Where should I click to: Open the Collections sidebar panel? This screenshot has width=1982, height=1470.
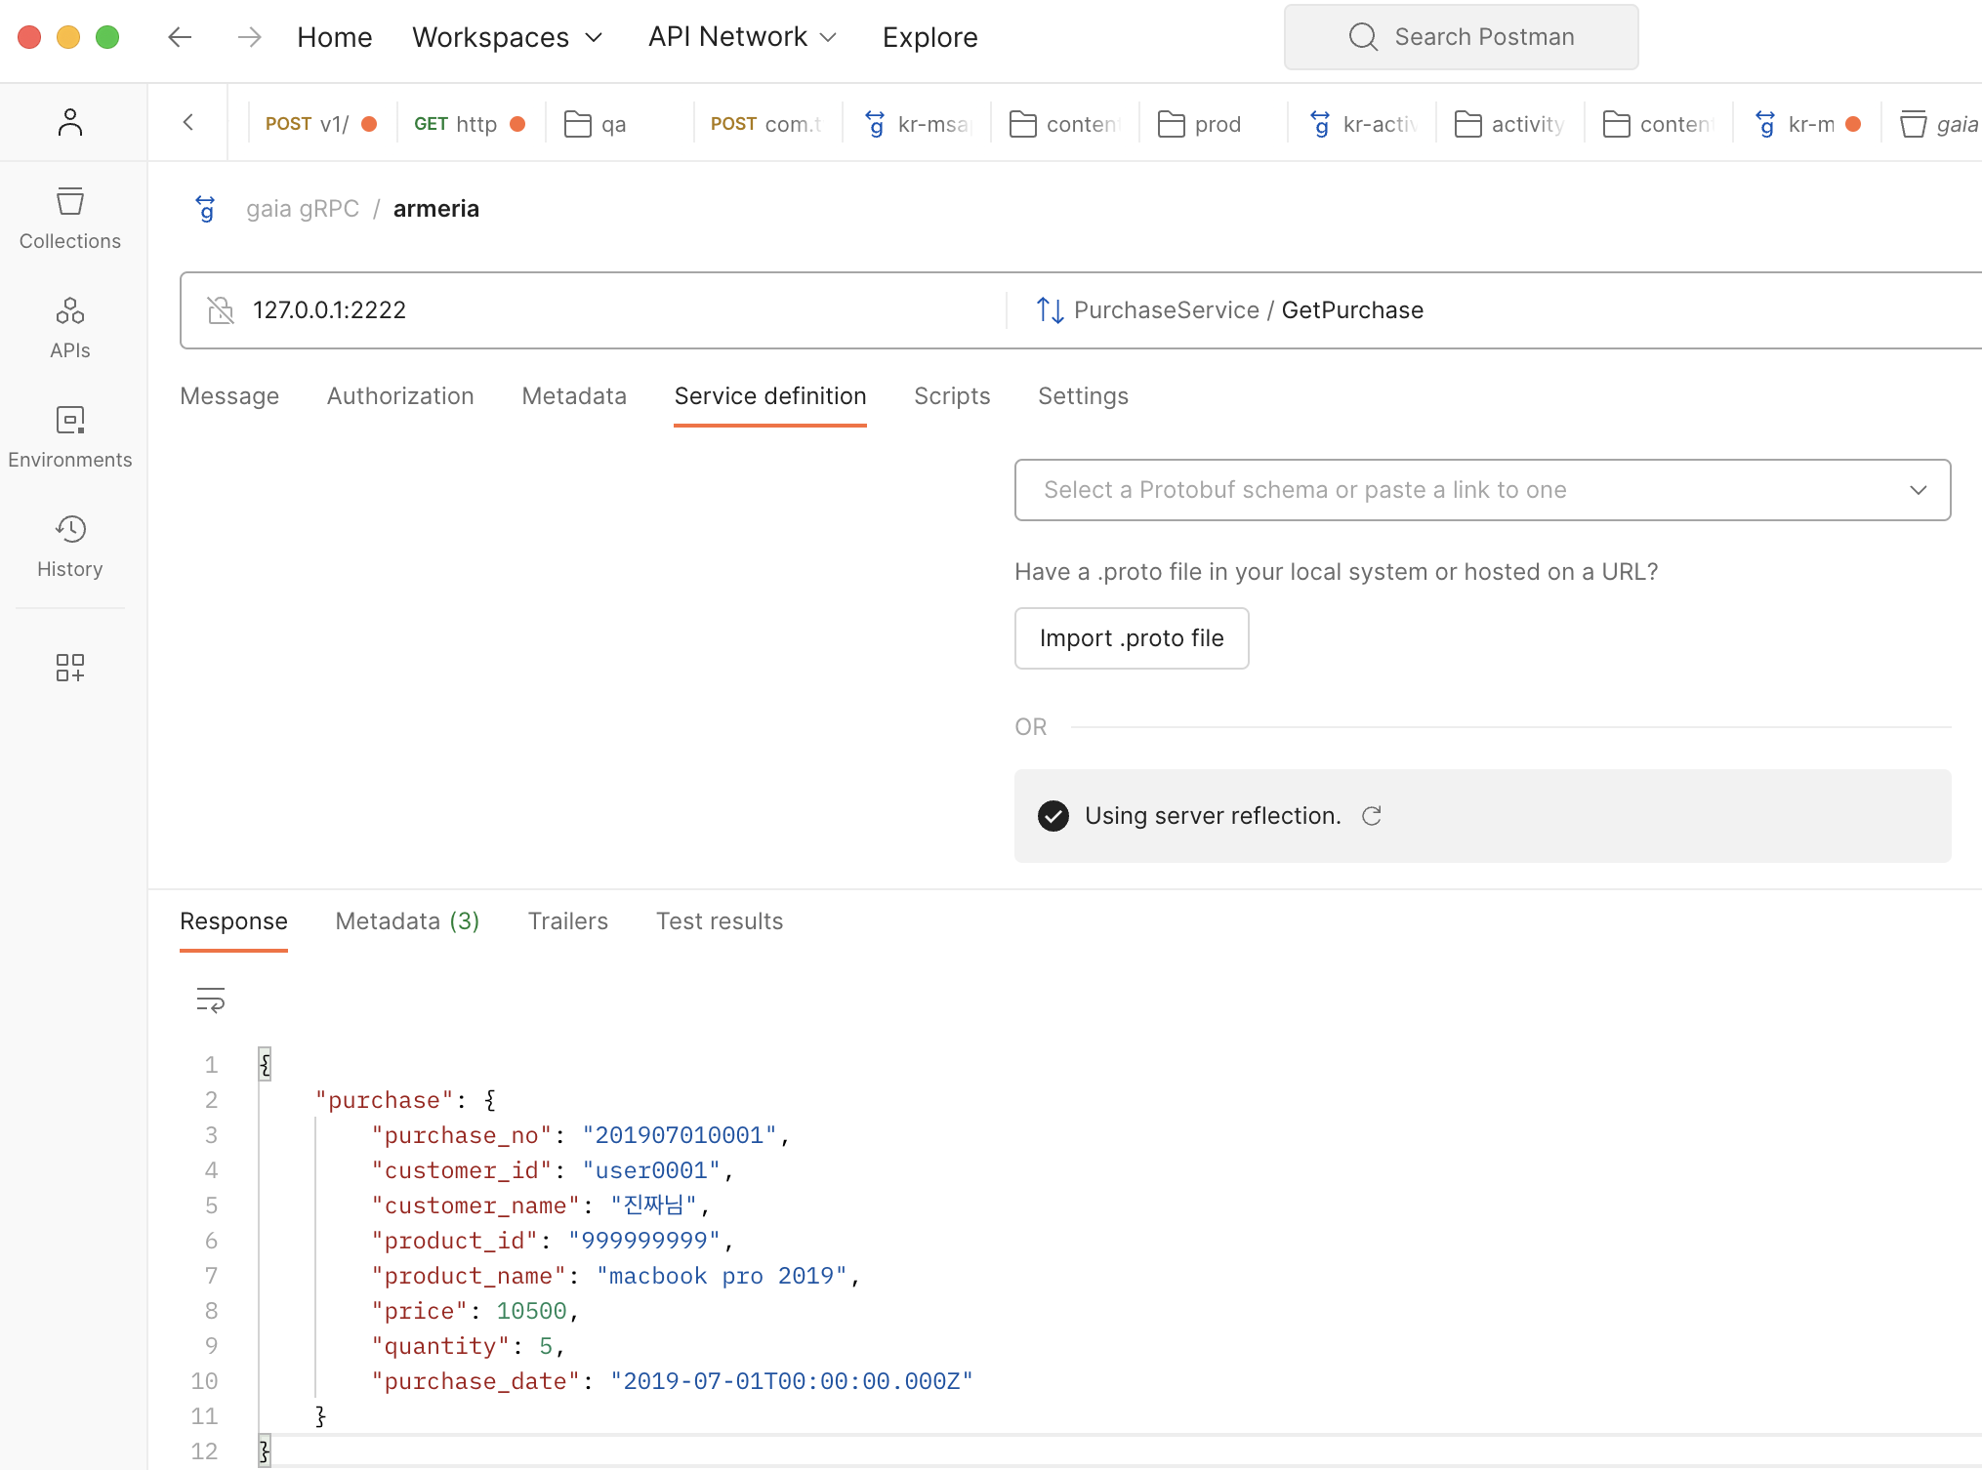pyautogui.click(x=69, y=219)
